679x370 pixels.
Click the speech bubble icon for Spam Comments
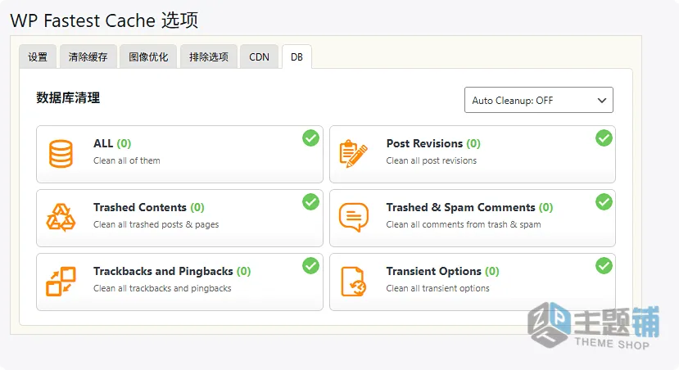tap(354, 217)
